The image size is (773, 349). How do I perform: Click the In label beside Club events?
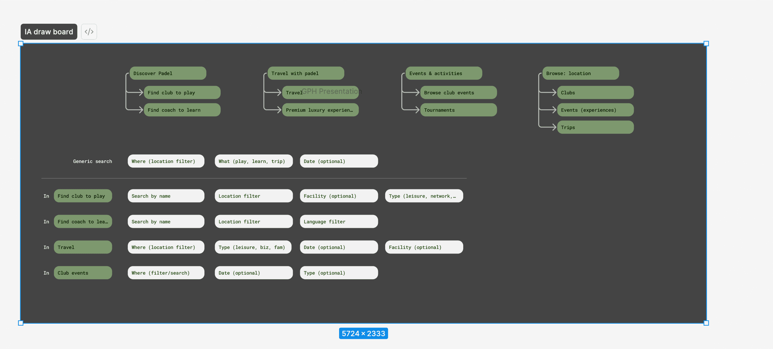46,273
